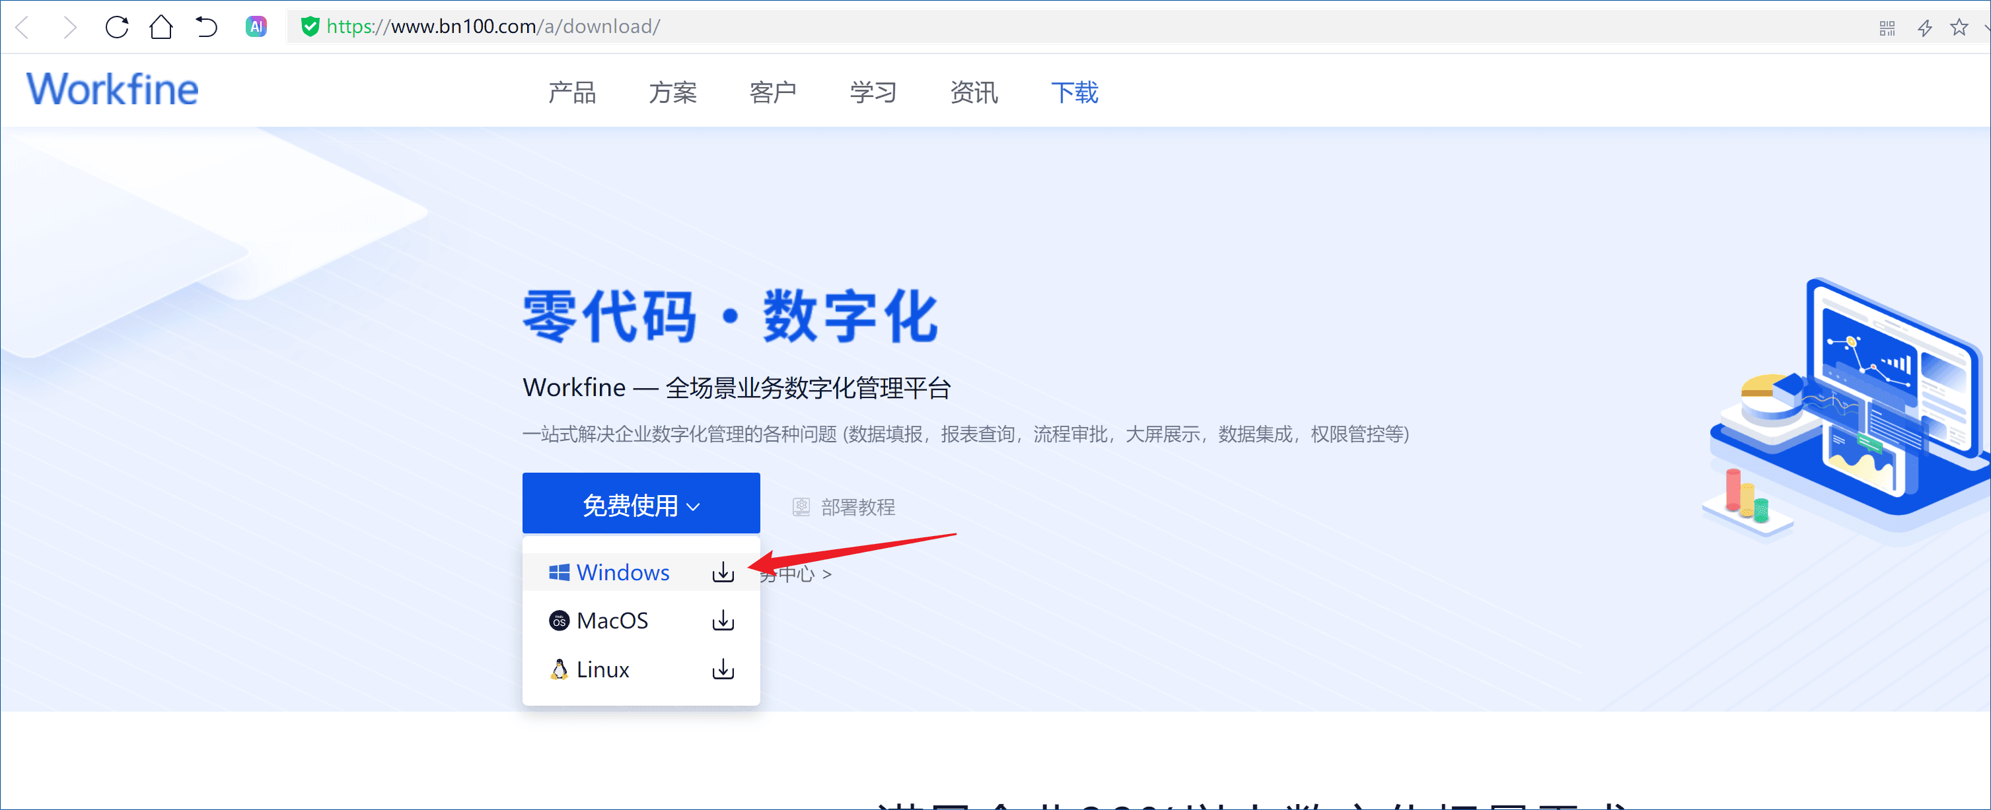
Task: Click the 一站式解决企业数字化管理 description line
Action: pyautogui.click(x=966, y=434)
